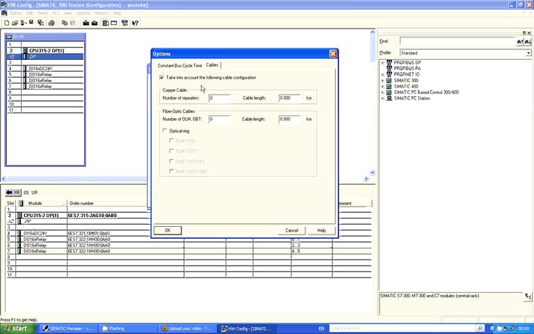Expand the PROFINET IO tree node
The height and width of the screenshot is (334, 534).
[382, 74]
